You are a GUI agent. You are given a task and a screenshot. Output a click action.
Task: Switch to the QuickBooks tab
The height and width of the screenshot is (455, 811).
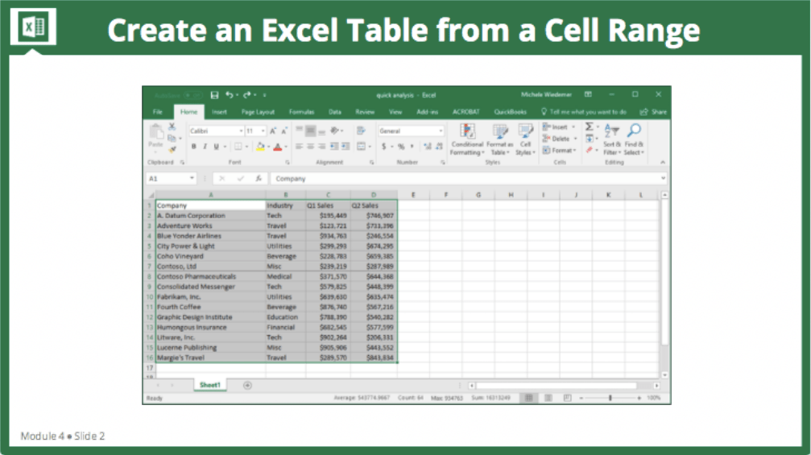[x=510, y=112]
